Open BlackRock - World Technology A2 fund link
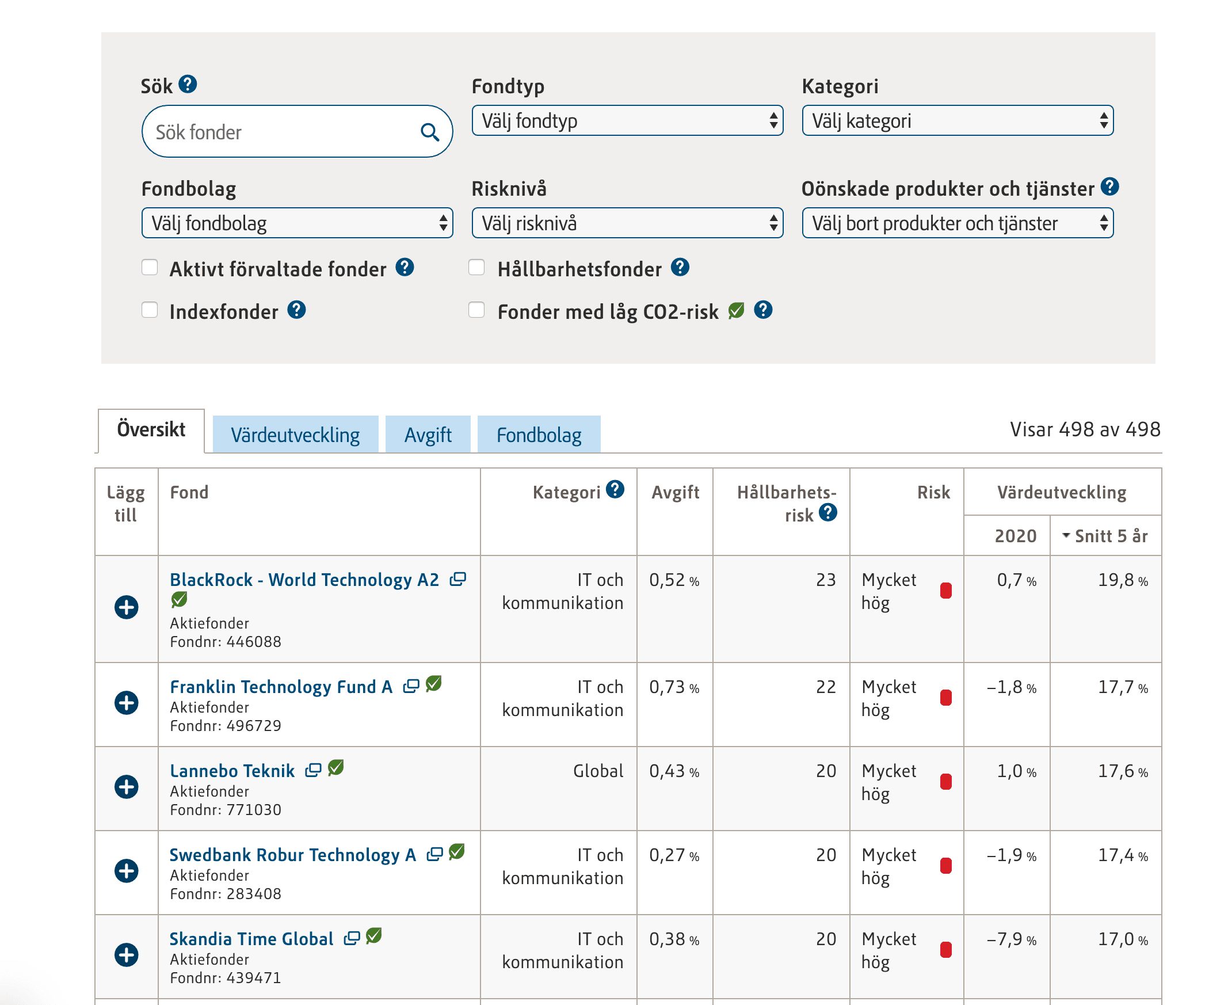The height and width of the screenshot is (1005, 1228). tap(304, 580)
